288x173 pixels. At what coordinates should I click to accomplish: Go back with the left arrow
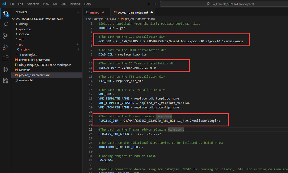click(x=149, y=4)
